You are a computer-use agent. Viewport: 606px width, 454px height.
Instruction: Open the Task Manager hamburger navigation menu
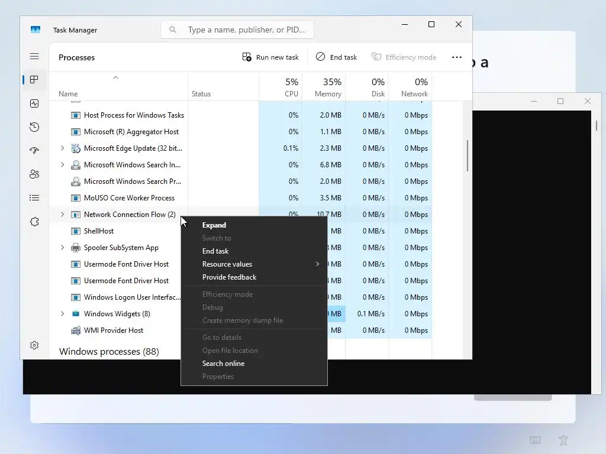[x=34, y=56]
